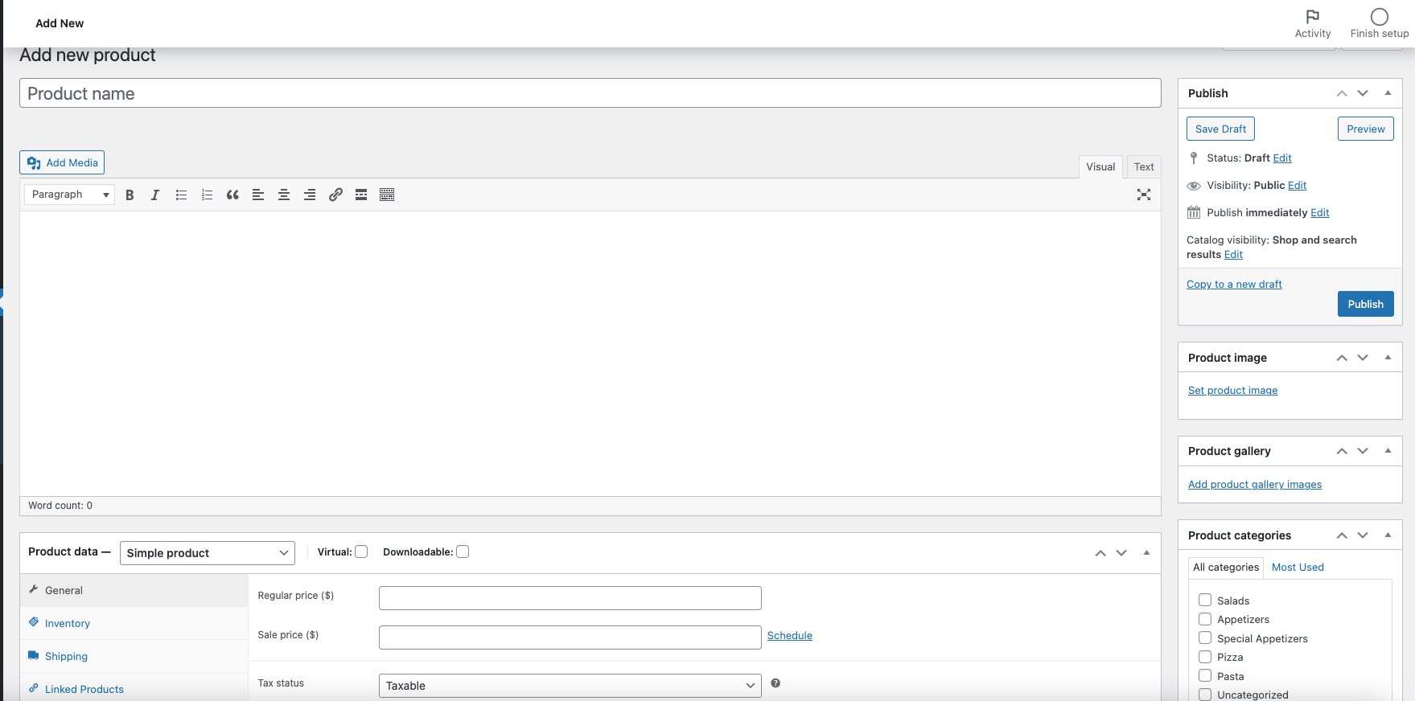Move Product gallery panel up
This screenshot has height=701, width=1415.
click(x=1342, y=451)
